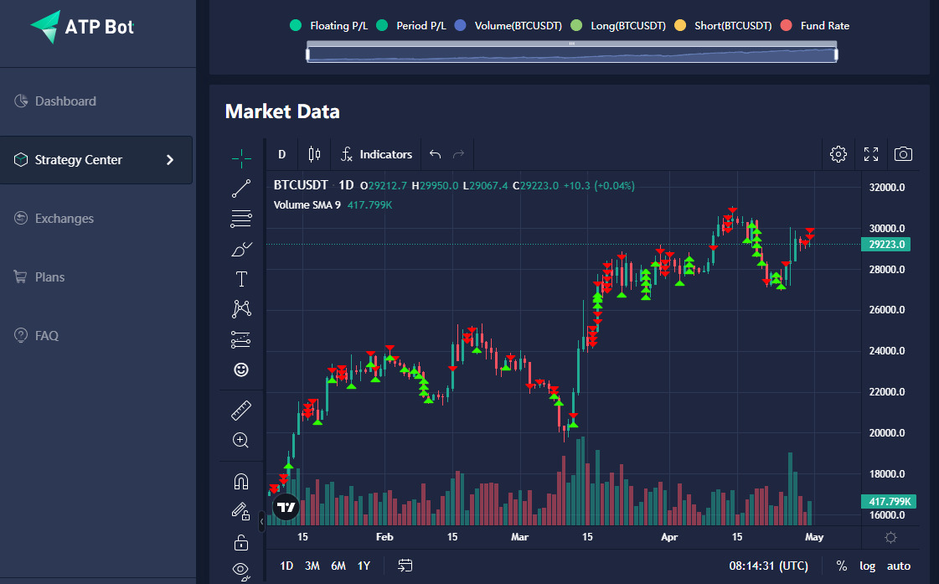The width and height of the screenshot is (939, 584).
Task: Select the crosshair cursor tool
Action: coord(241,158)
